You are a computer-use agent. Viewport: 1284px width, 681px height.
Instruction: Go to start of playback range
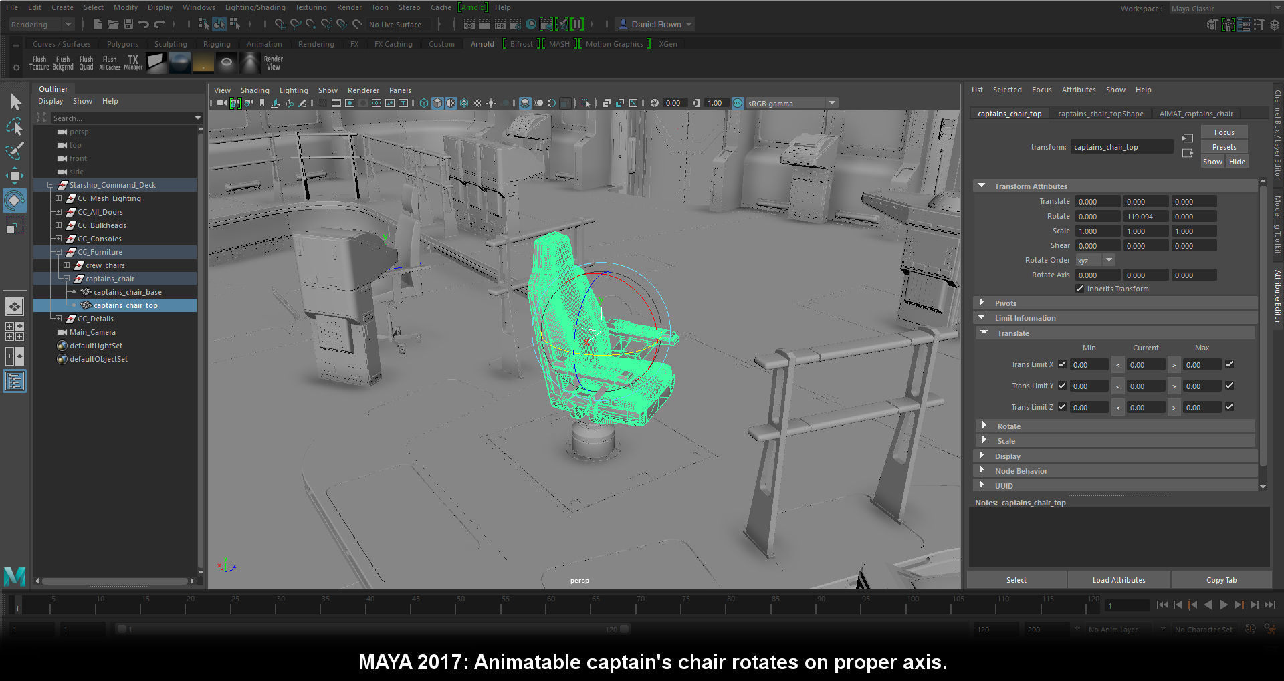pos(1162,605)
